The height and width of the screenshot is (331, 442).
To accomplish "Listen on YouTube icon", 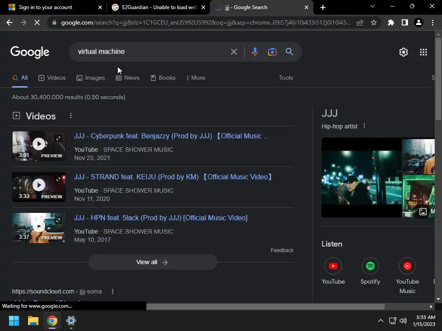I will pos(333,266).
